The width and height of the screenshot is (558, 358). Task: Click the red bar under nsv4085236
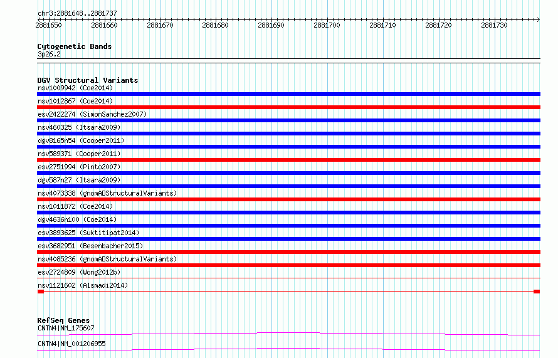pos(288,265)
